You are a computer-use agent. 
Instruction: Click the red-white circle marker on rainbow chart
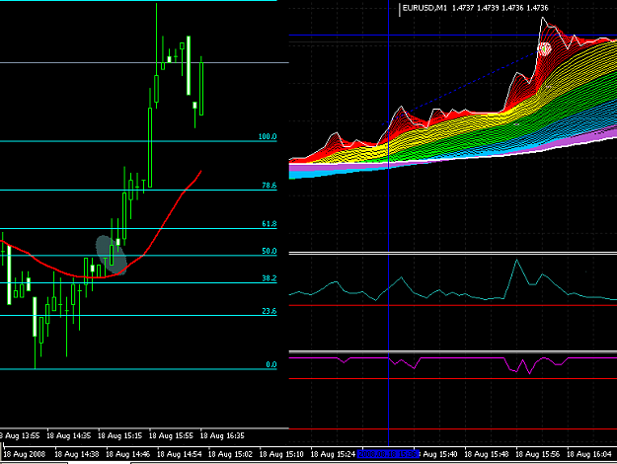[545, 48]
